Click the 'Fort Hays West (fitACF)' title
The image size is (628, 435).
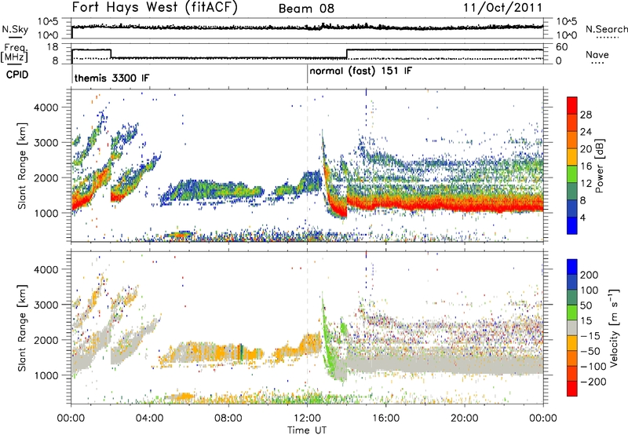click(x=154, y=8)
